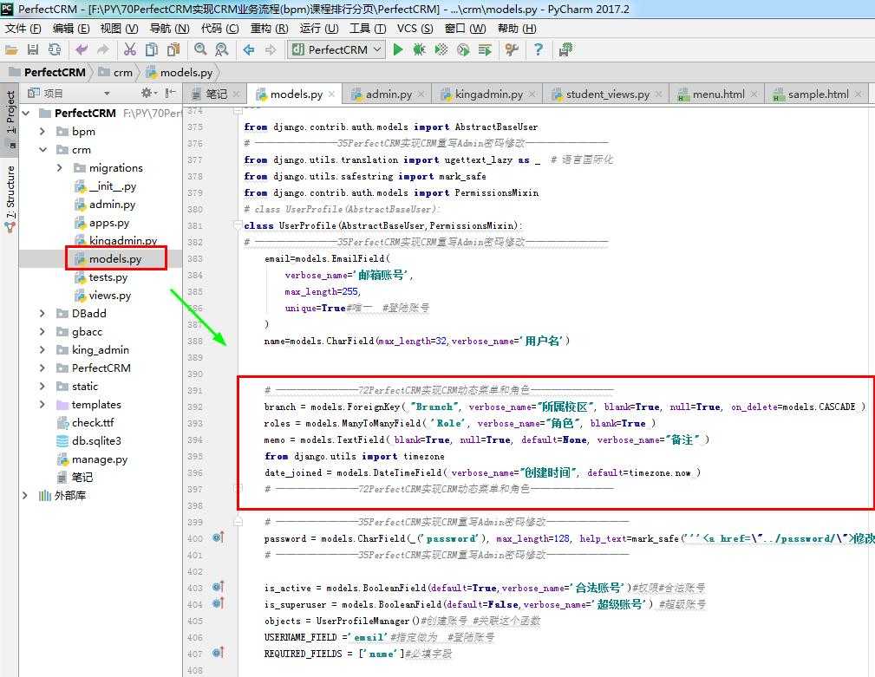Click the Synchronize toolbar icon
The width and height of the screenshot is (875, 677).
(54, 50)
